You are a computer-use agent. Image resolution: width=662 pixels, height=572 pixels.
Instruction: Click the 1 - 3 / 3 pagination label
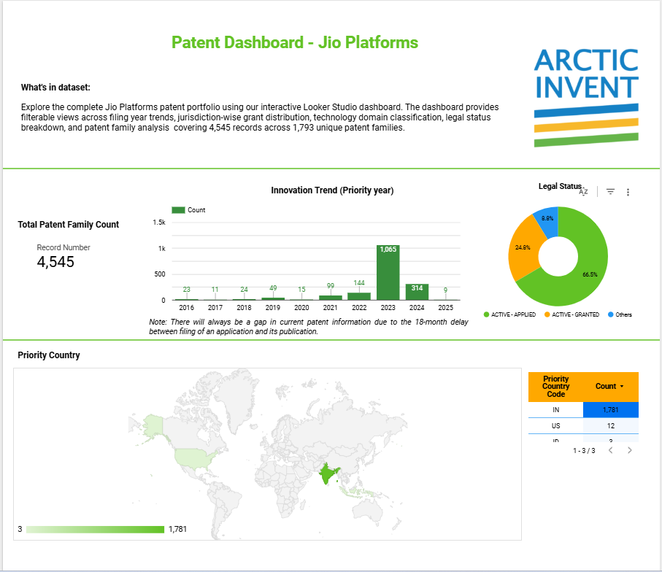pos(584,451)
